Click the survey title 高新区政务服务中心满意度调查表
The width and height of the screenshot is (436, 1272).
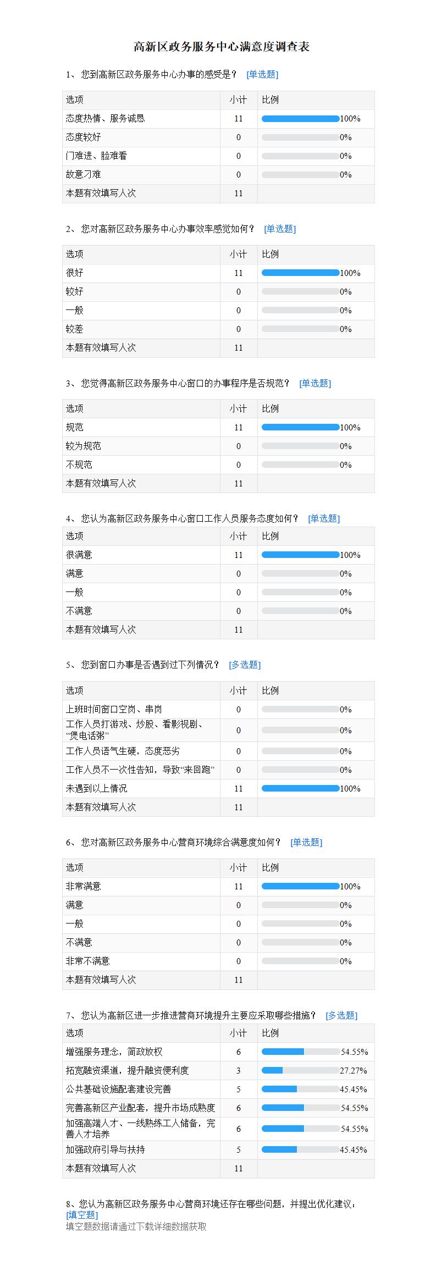(222, 47)
